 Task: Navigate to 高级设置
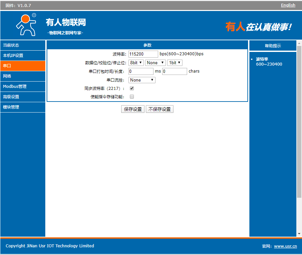click(x=23, y=97)
